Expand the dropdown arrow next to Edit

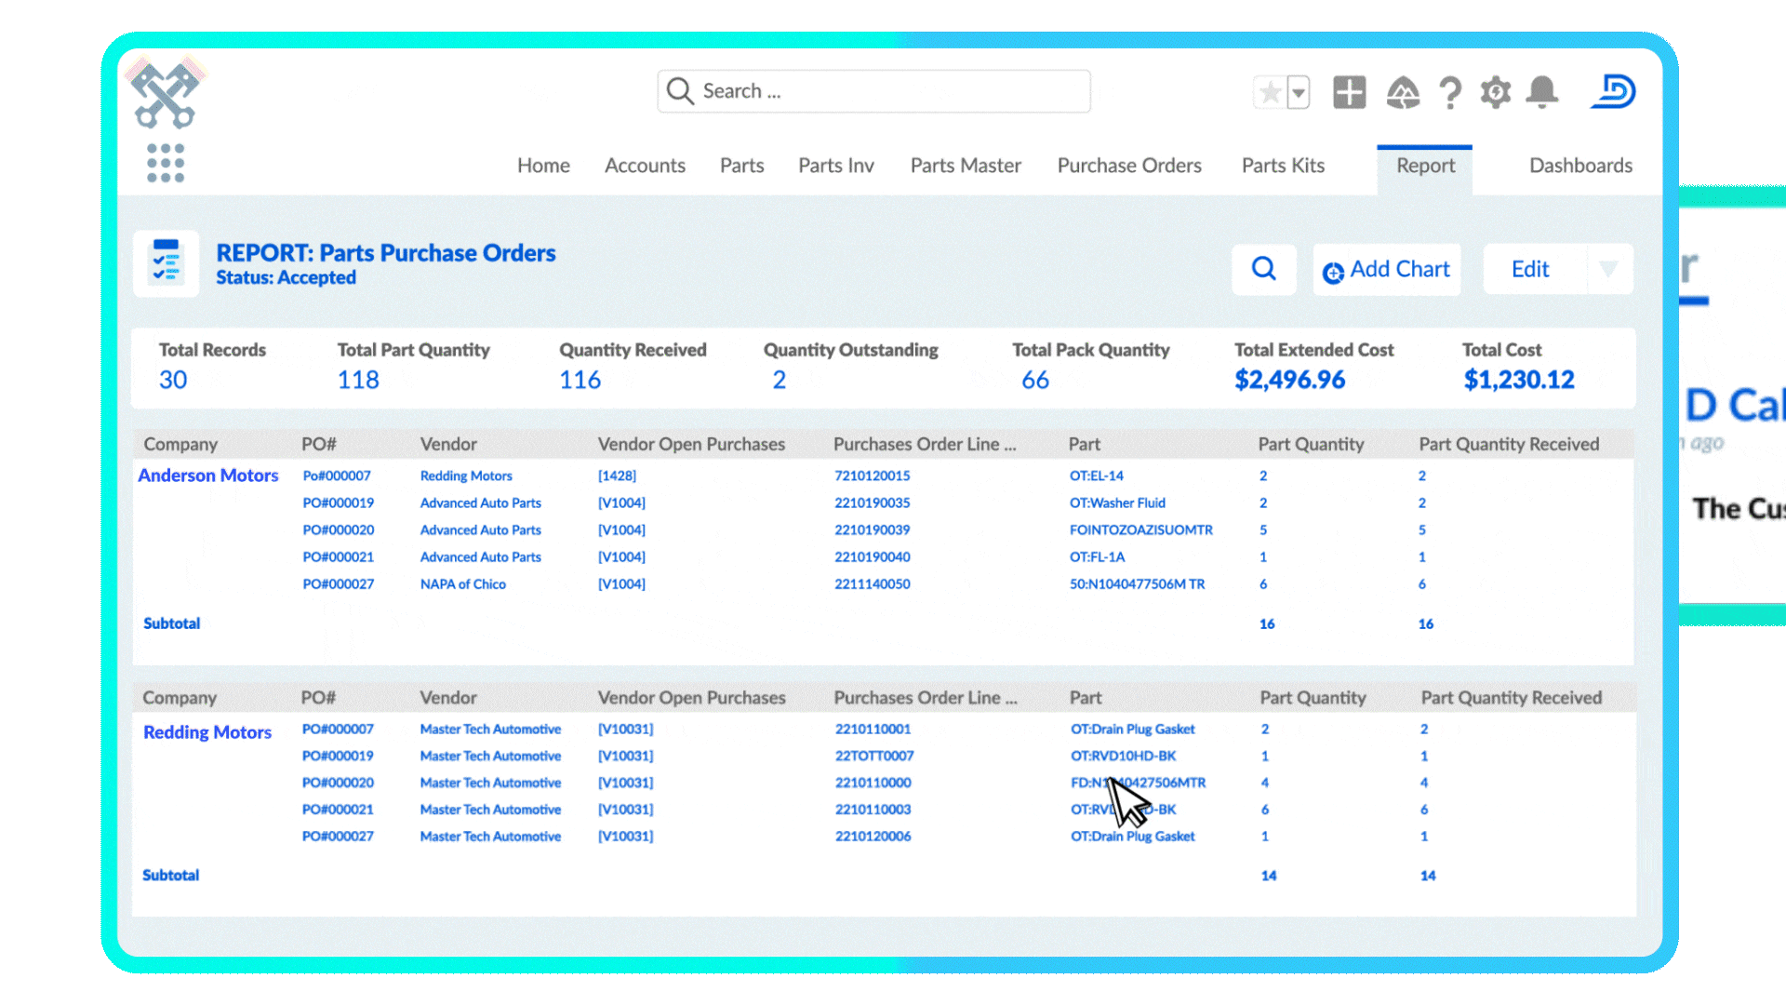coord(1608,269)
